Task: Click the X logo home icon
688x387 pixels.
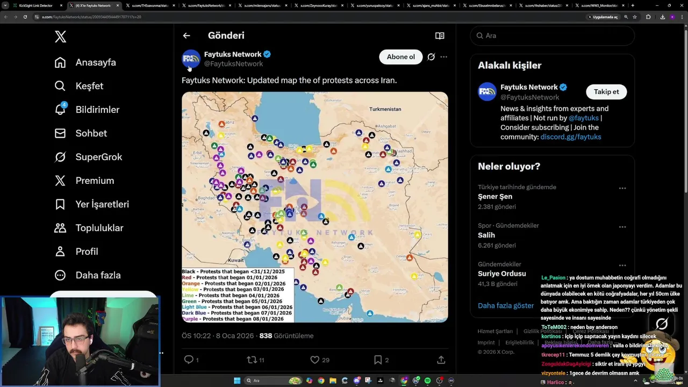Action: coord(60,37)
